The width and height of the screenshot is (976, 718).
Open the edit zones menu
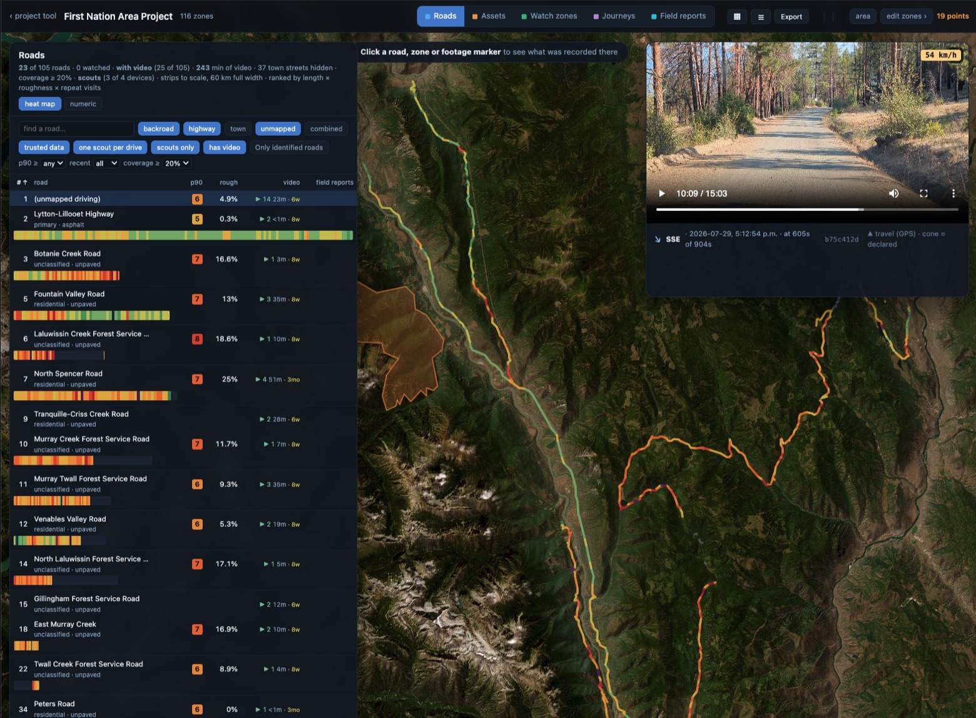pyautogui.click(x=907, y=16)
